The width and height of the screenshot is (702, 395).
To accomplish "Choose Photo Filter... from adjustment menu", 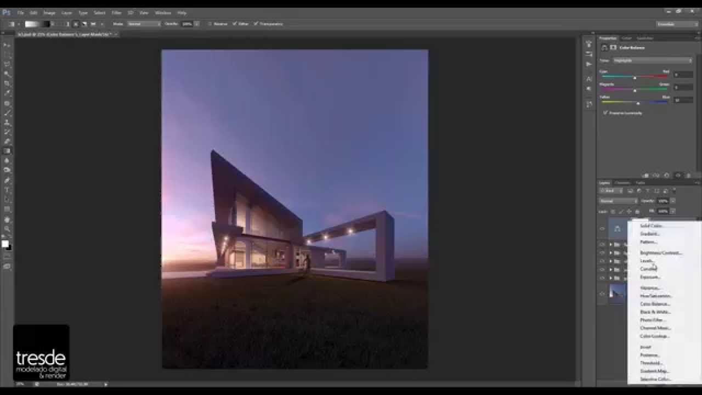I will coord(653,320).
